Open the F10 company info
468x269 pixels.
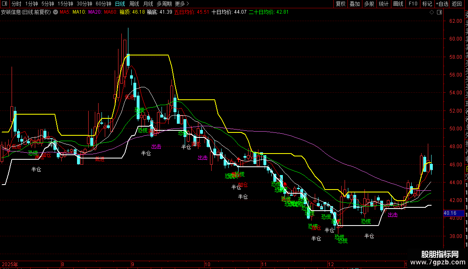[x=413, y=4]
